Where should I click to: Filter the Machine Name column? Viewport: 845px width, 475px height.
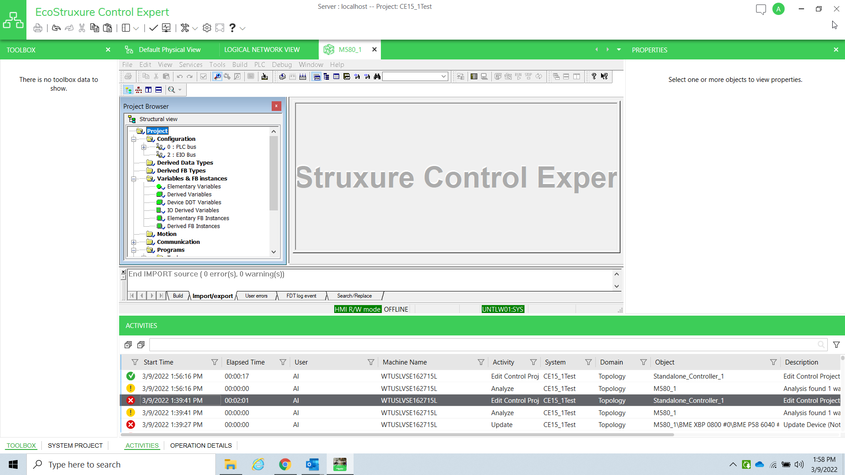tap(481, 362)
